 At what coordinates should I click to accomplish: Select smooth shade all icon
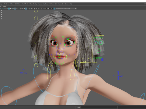click(x=9, y=8)
